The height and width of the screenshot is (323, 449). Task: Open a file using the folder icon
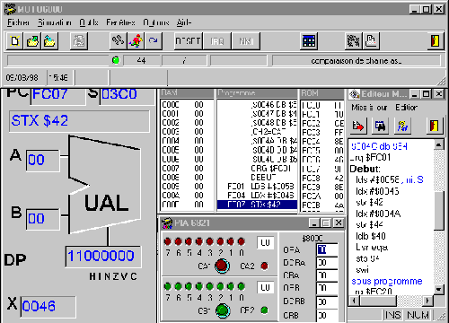pos(32,40)
